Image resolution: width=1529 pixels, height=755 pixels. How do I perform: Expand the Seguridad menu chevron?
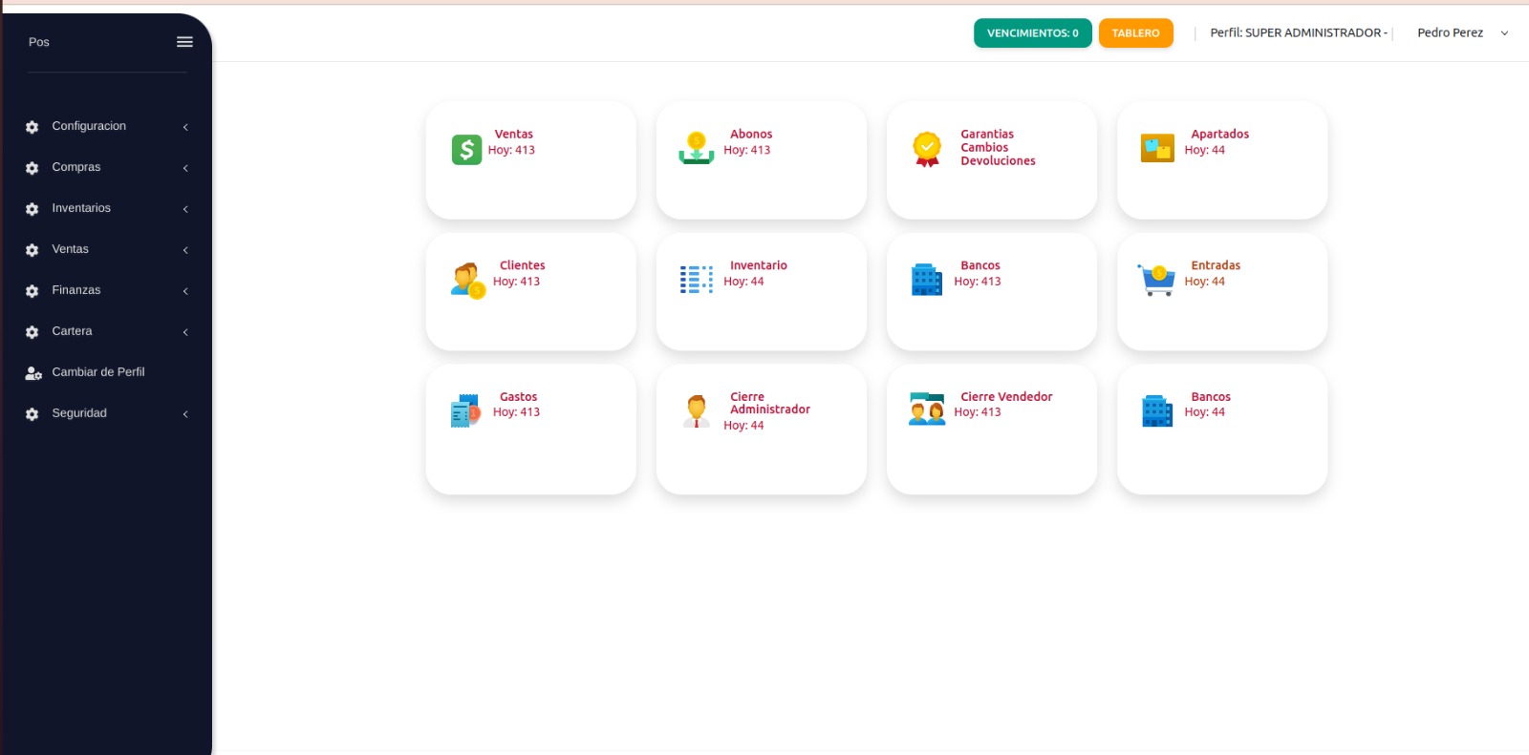(185, 414)
